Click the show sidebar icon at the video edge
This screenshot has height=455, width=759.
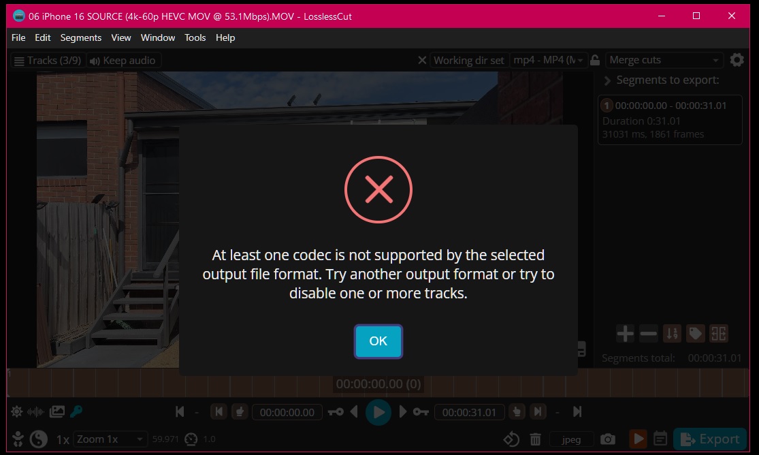coord(581,349)
